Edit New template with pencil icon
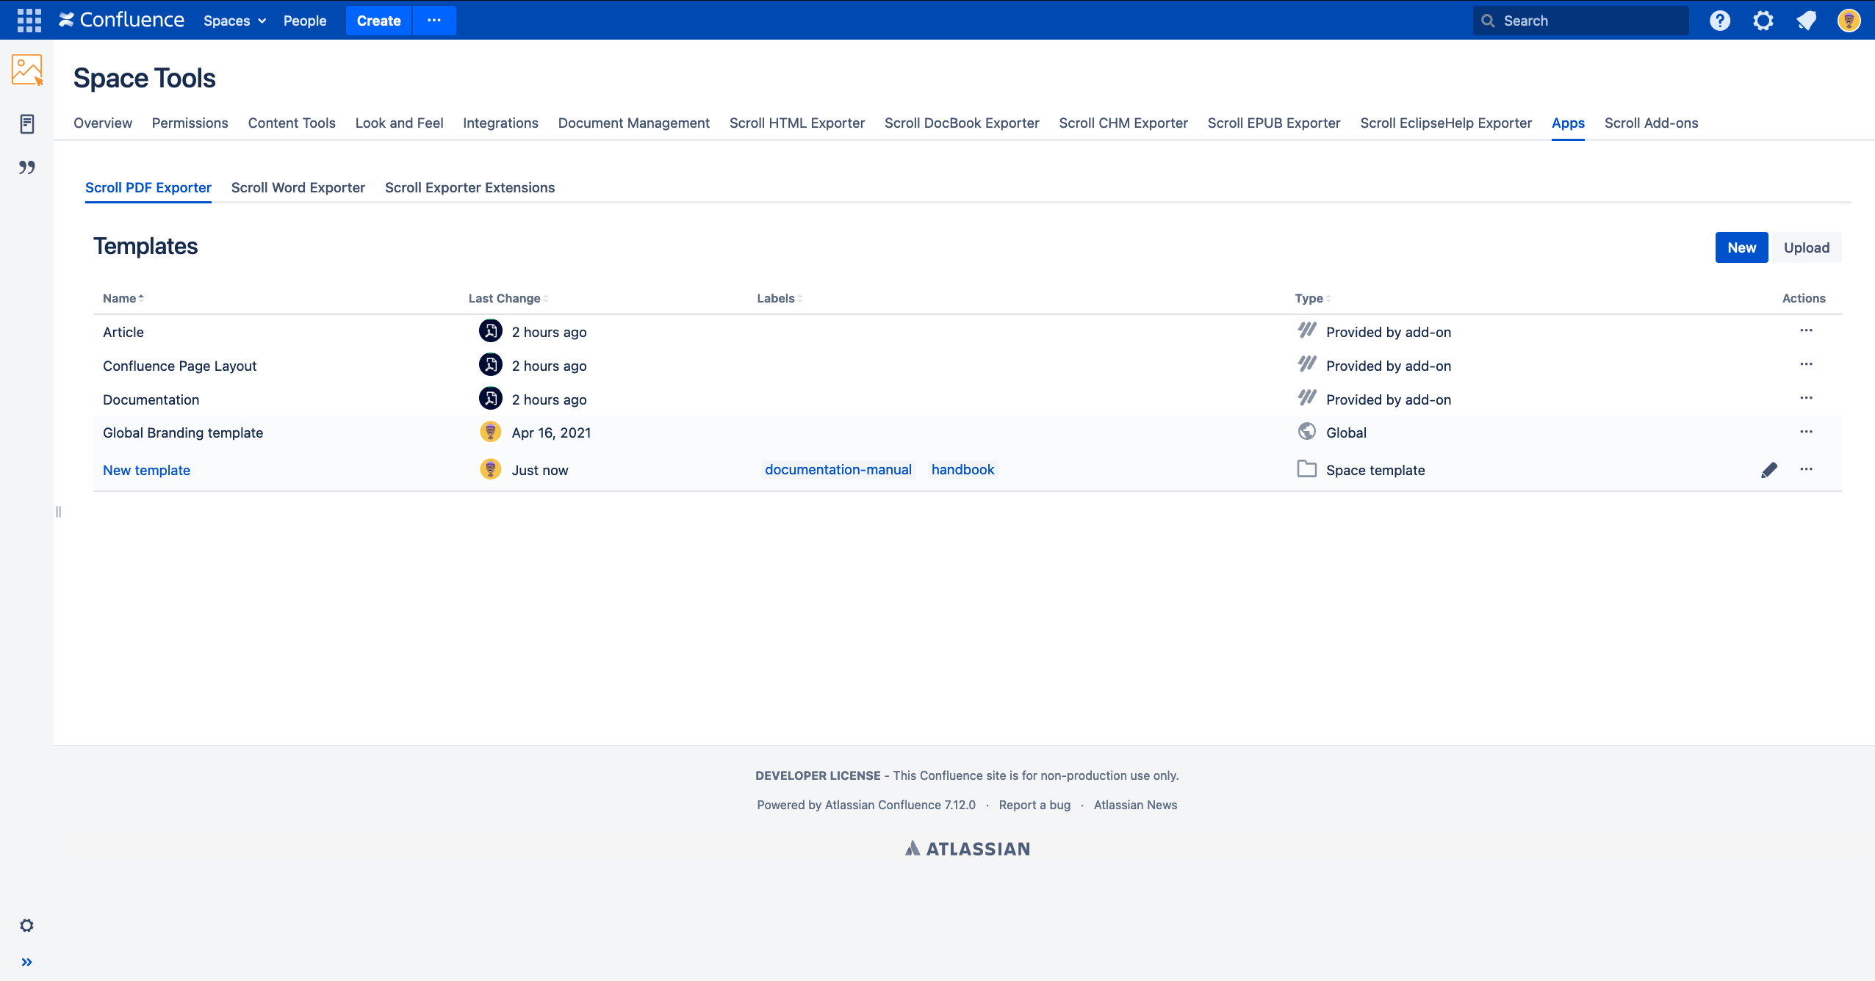Viewport: 1875px width, 981px height. pyautogui.click(x=1769, y=470)
